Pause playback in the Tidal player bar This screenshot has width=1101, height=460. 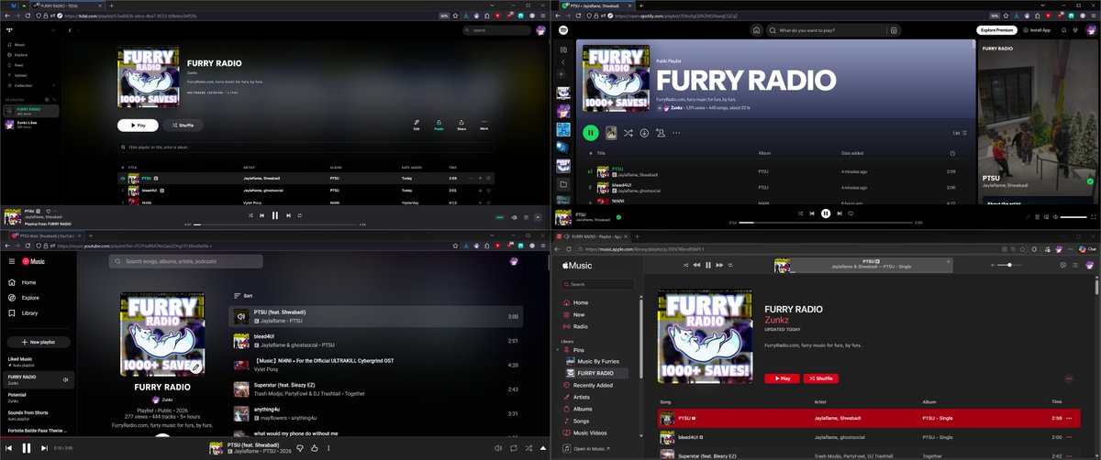point(275,215)
